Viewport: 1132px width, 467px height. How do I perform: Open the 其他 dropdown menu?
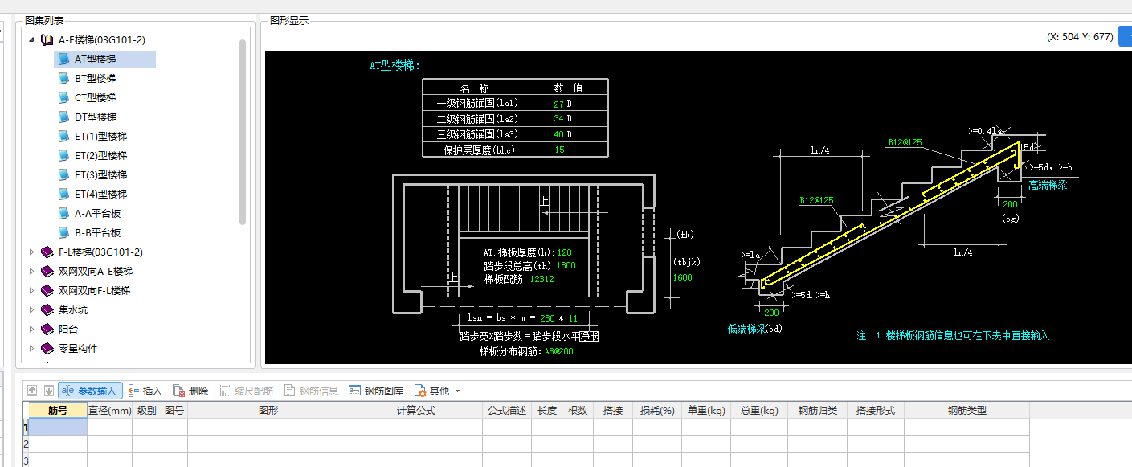437,391
